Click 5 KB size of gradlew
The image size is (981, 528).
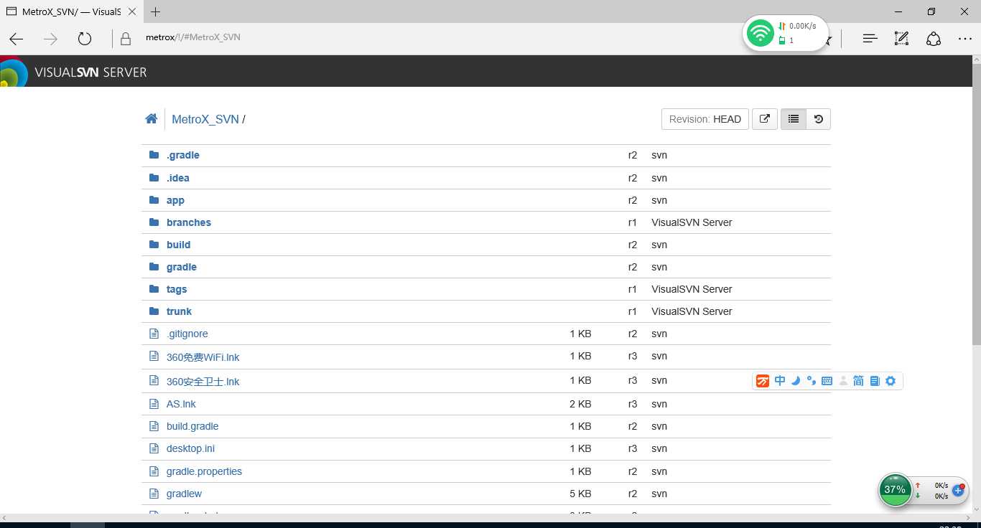580,494
